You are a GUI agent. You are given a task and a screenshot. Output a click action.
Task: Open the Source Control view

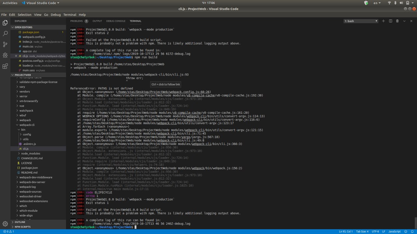[5, 45]
